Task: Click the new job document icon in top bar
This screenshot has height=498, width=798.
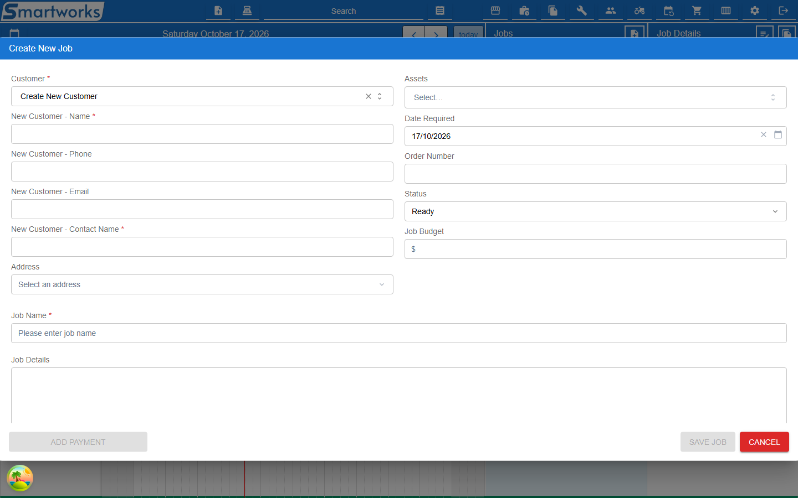Action: point(218,11)
